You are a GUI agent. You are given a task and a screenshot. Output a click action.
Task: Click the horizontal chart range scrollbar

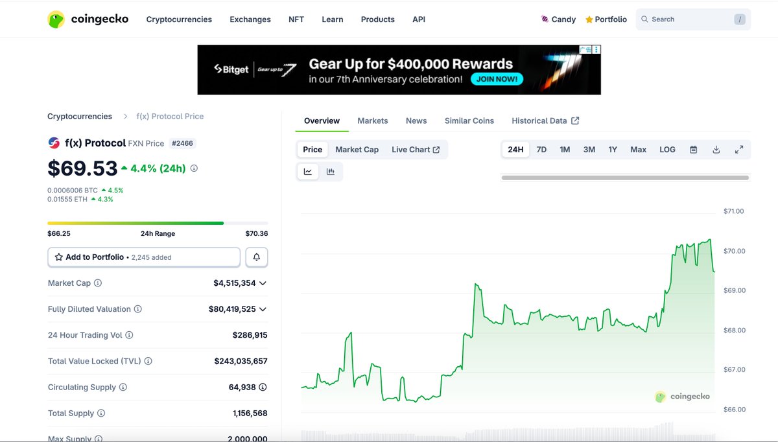tap(625, 178)
